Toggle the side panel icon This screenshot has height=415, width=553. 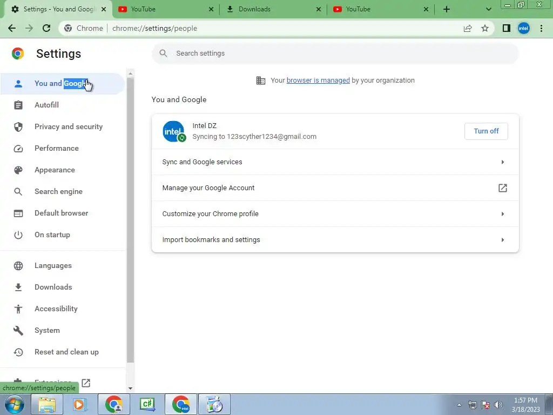click(507, 28)
